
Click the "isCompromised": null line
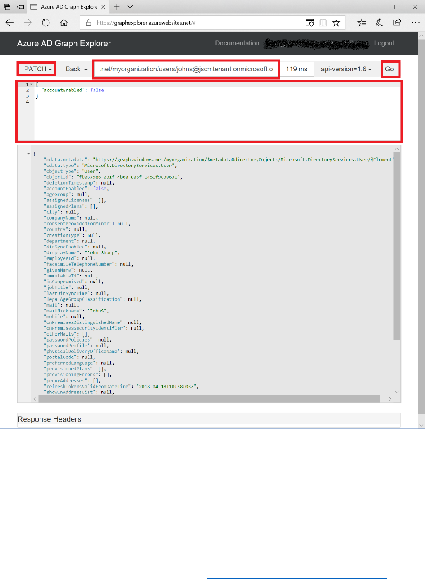pos(73,282)
